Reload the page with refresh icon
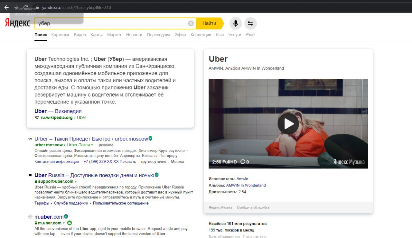This screenshot has height=238, width=412. (x=26, y=7)
